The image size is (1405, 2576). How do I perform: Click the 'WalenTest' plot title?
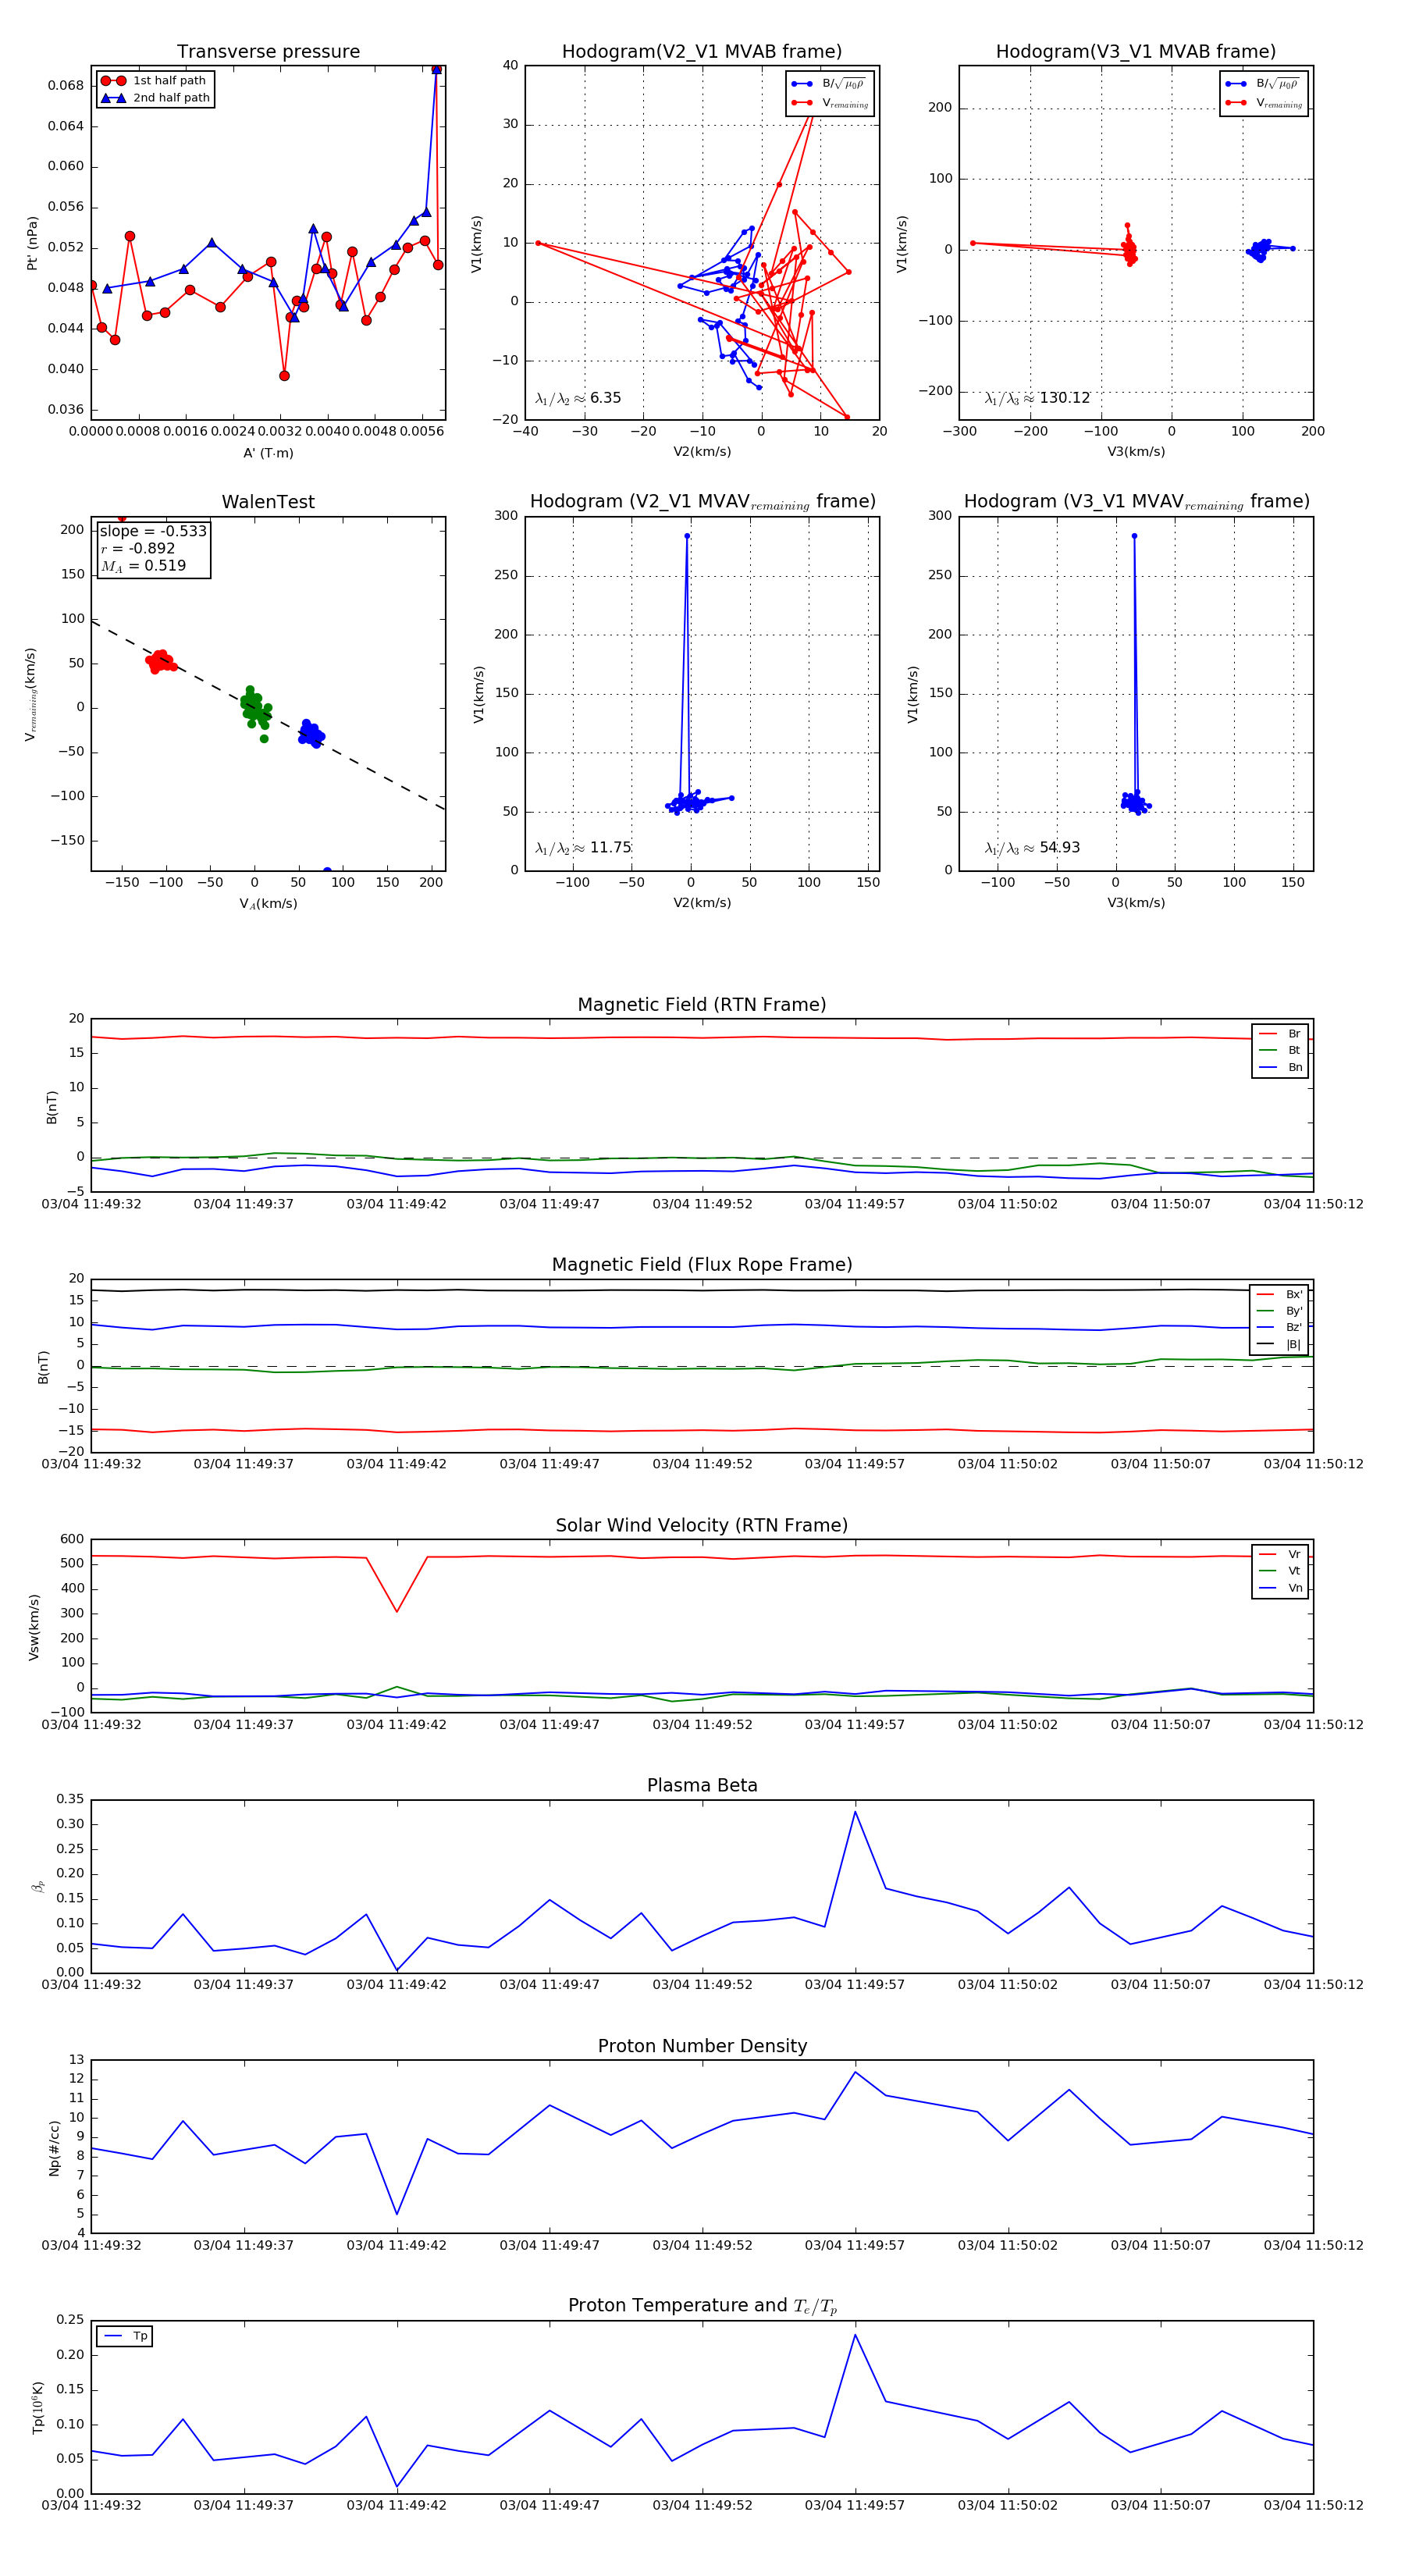268,502
